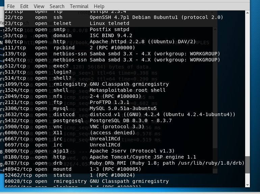Click the Postfix smtpd text
The height and width of the screenshot is (194, 260).
point(109,29)
